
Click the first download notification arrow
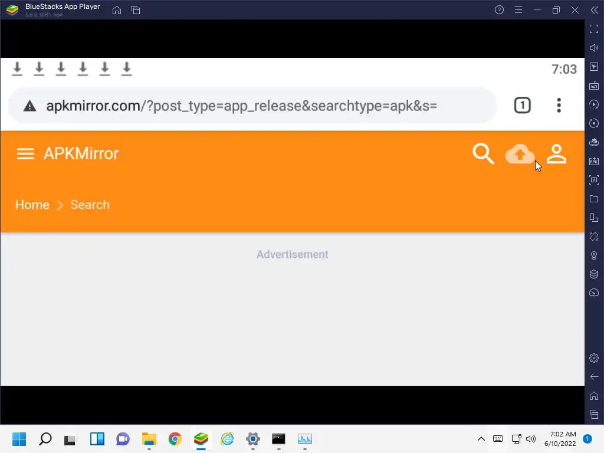[17, 69]
